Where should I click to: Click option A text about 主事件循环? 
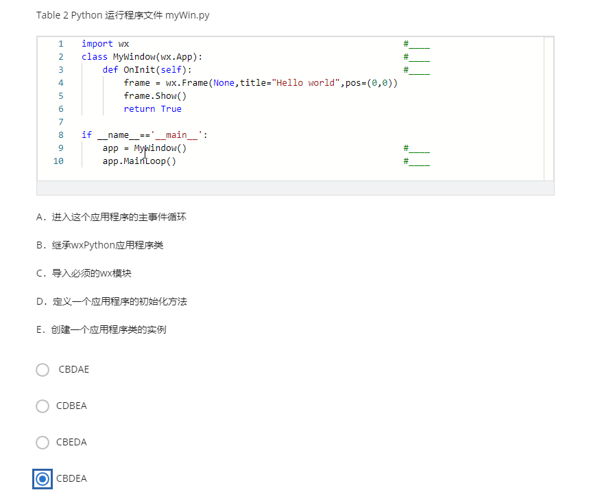111,217
